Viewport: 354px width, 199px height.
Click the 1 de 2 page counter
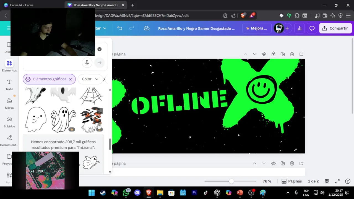[313, 181]
